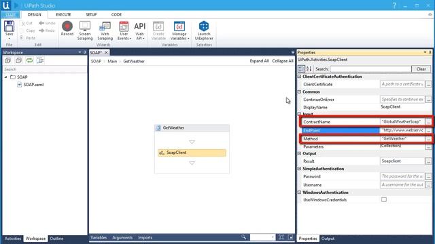This screenshot has height=244, width=435.
Task: Open zoom level dropdown in designer
Action: [273, 237]
